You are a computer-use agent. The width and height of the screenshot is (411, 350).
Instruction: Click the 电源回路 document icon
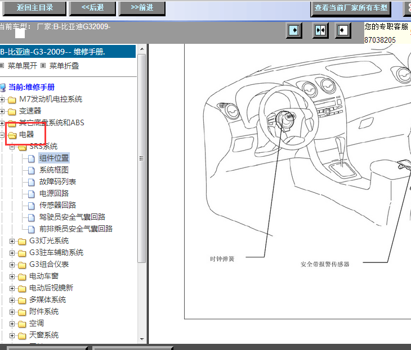(31, 194)
